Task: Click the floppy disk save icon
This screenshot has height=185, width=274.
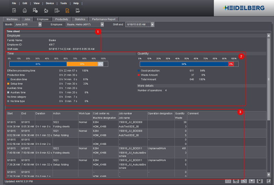Action: pos(260,181)
